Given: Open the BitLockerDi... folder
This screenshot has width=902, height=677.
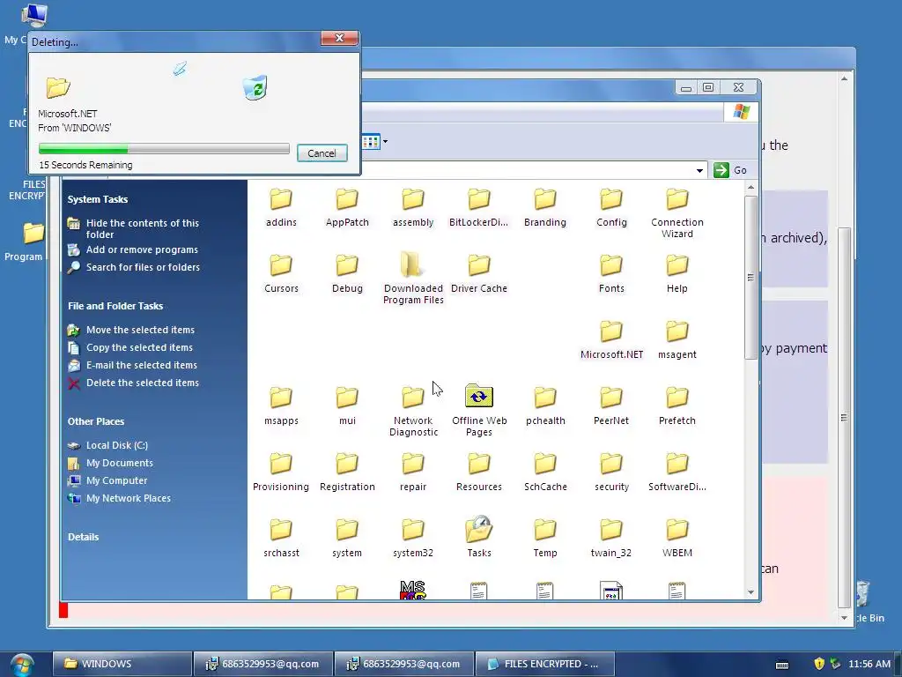Looking at the screenshot, I should tap(478, 207).
